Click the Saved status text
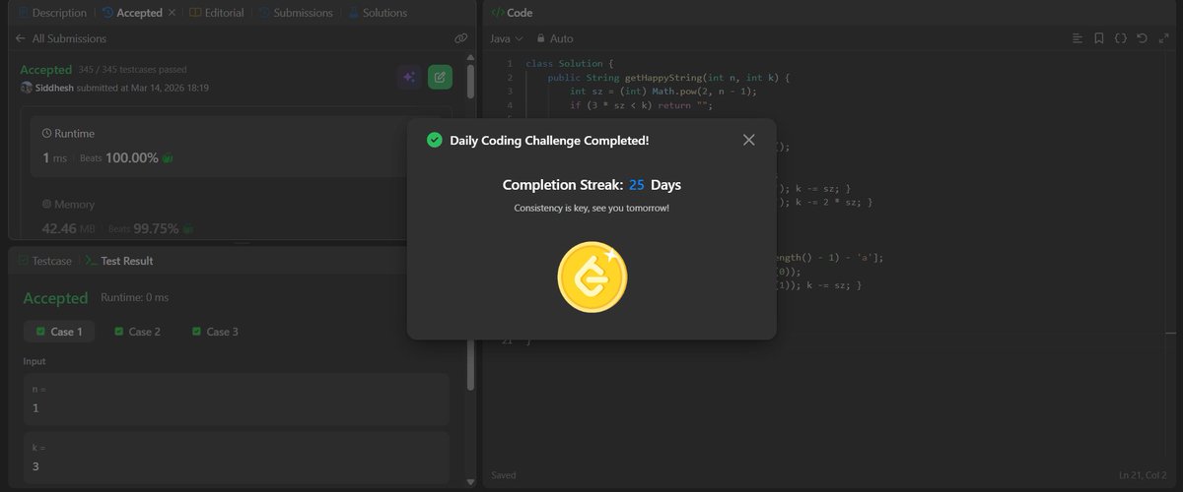Screen dimensions: 1183x492 [504, 474]
